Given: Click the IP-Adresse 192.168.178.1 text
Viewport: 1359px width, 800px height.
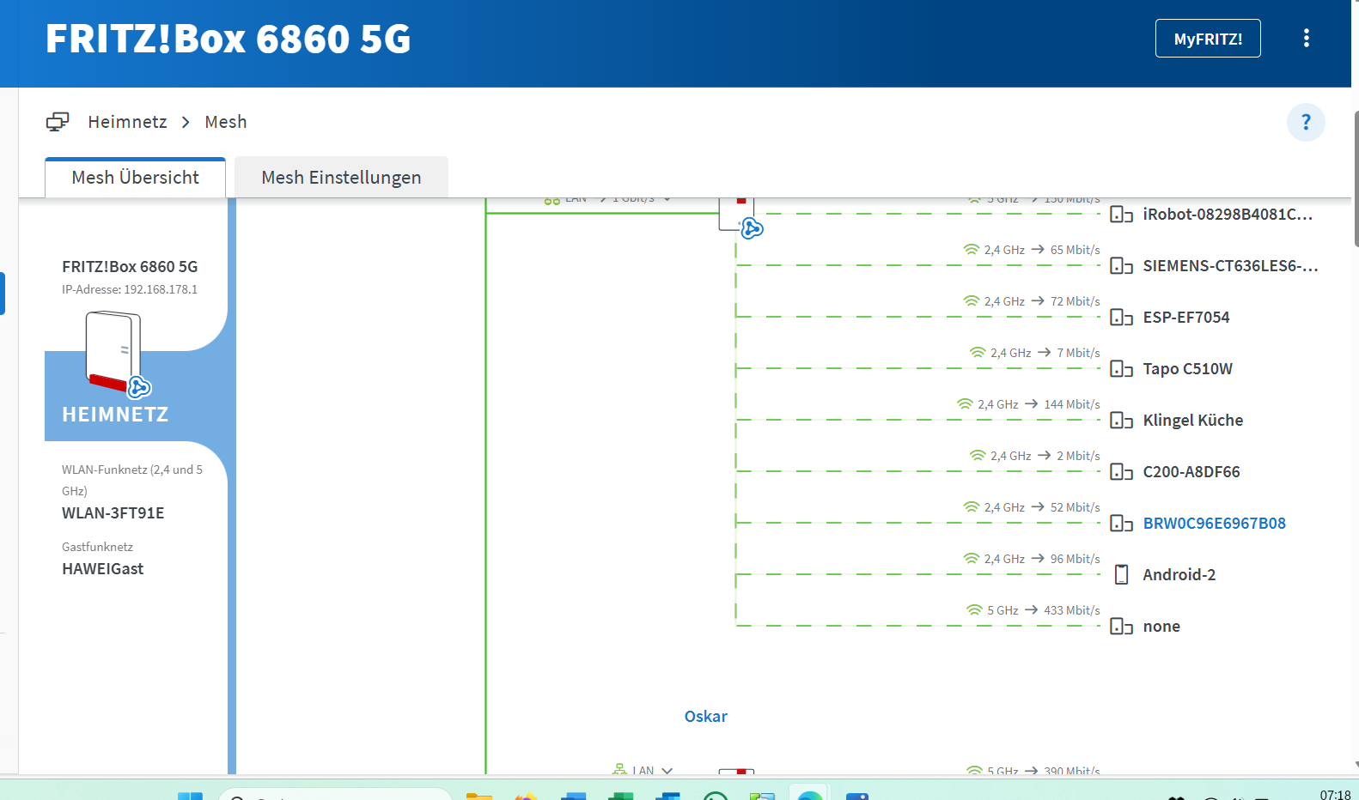Looking at the screenshot, I should [x=130, y=289].
